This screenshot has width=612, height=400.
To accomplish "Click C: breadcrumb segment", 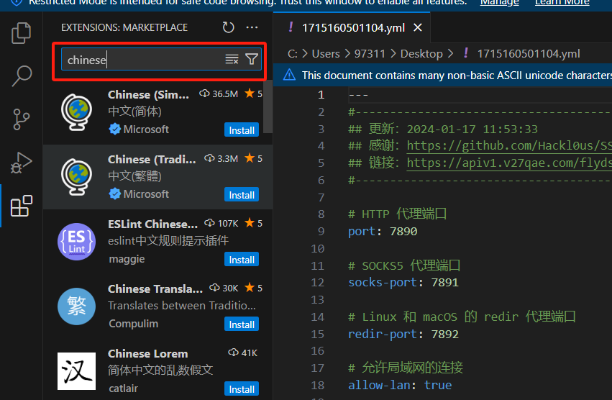I will coord(293,53).
